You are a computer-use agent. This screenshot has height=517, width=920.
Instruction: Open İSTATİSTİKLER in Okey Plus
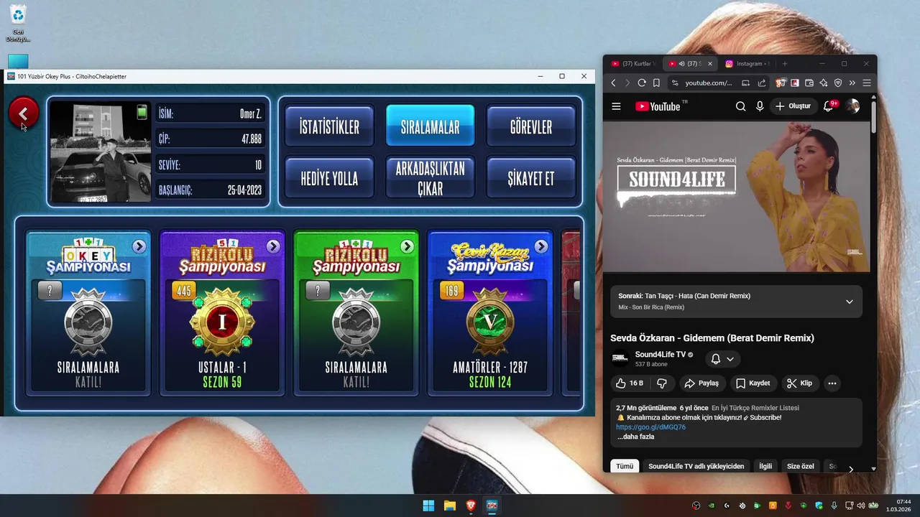[x=329, y=127]
